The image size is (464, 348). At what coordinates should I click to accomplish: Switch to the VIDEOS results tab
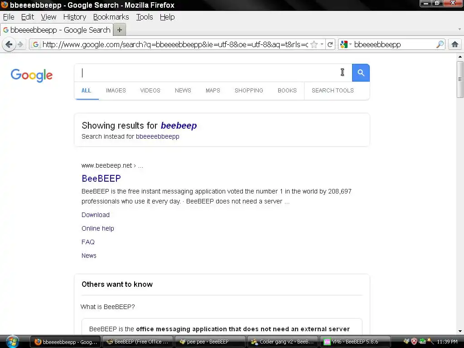150,91
